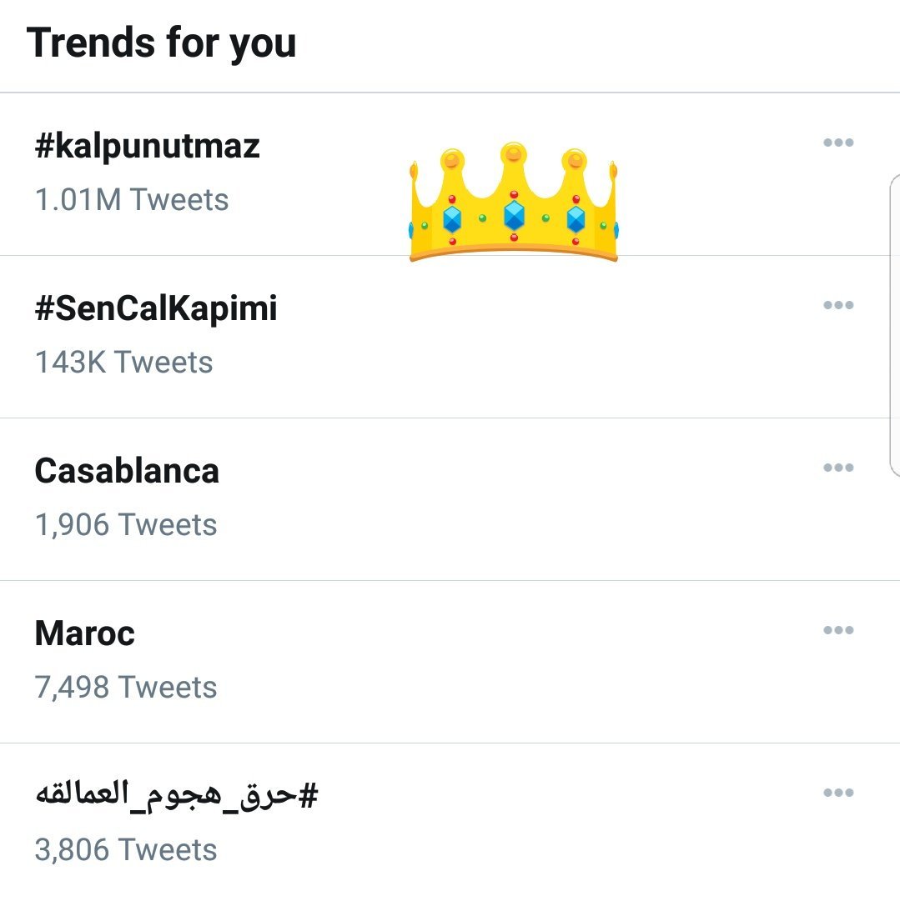This screenshot has height=901, width=900.
Task: Click the 143K Tweets count
Action: click(x=123, y=363)
